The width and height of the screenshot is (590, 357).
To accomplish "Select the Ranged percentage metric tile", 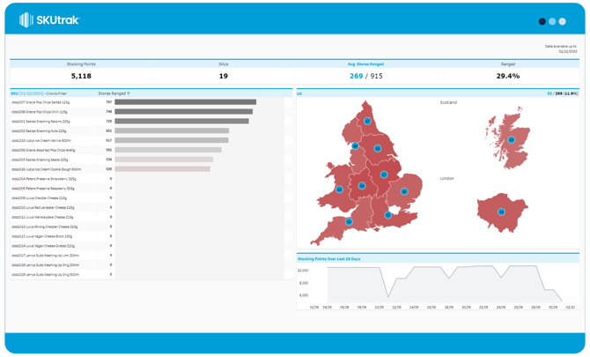I will tap(508, 72).
